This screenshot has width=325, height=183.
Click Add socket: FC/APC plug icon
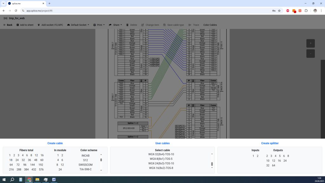[x=39, y=25]
